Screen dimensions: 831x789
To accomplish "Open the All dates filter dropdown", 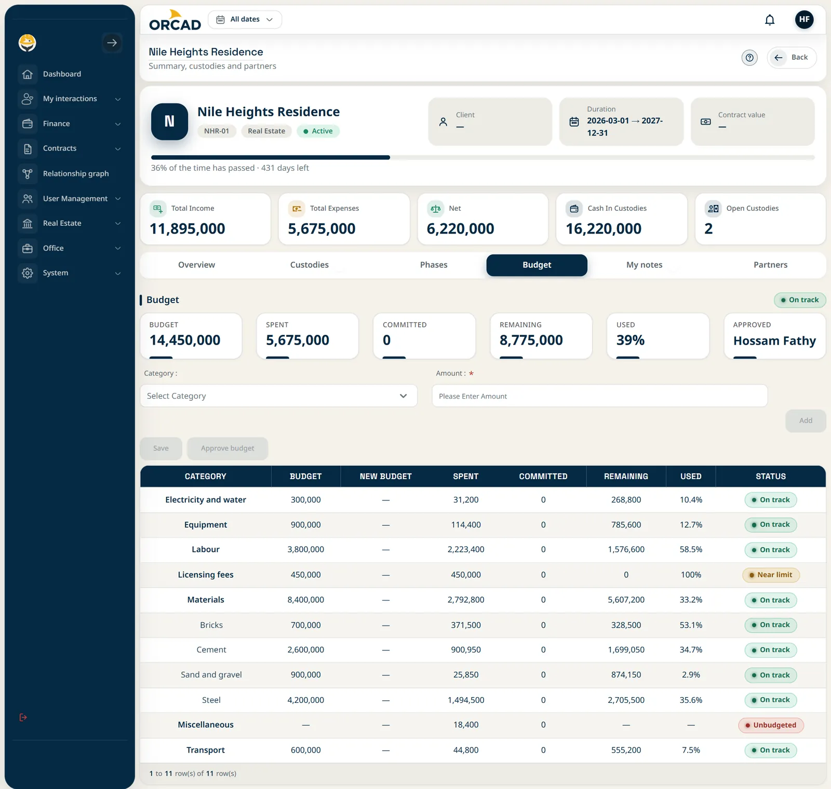I will [x=245, y=19].
